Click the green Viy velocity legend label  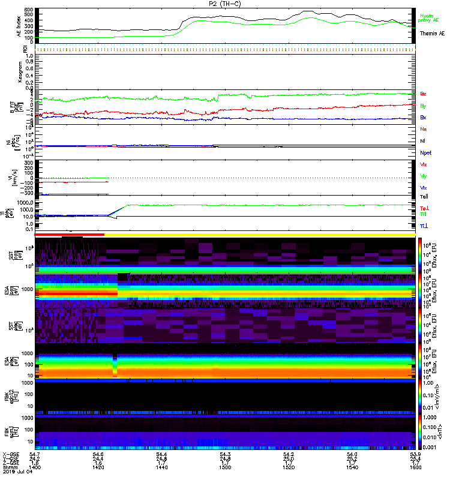coord(424,176)
